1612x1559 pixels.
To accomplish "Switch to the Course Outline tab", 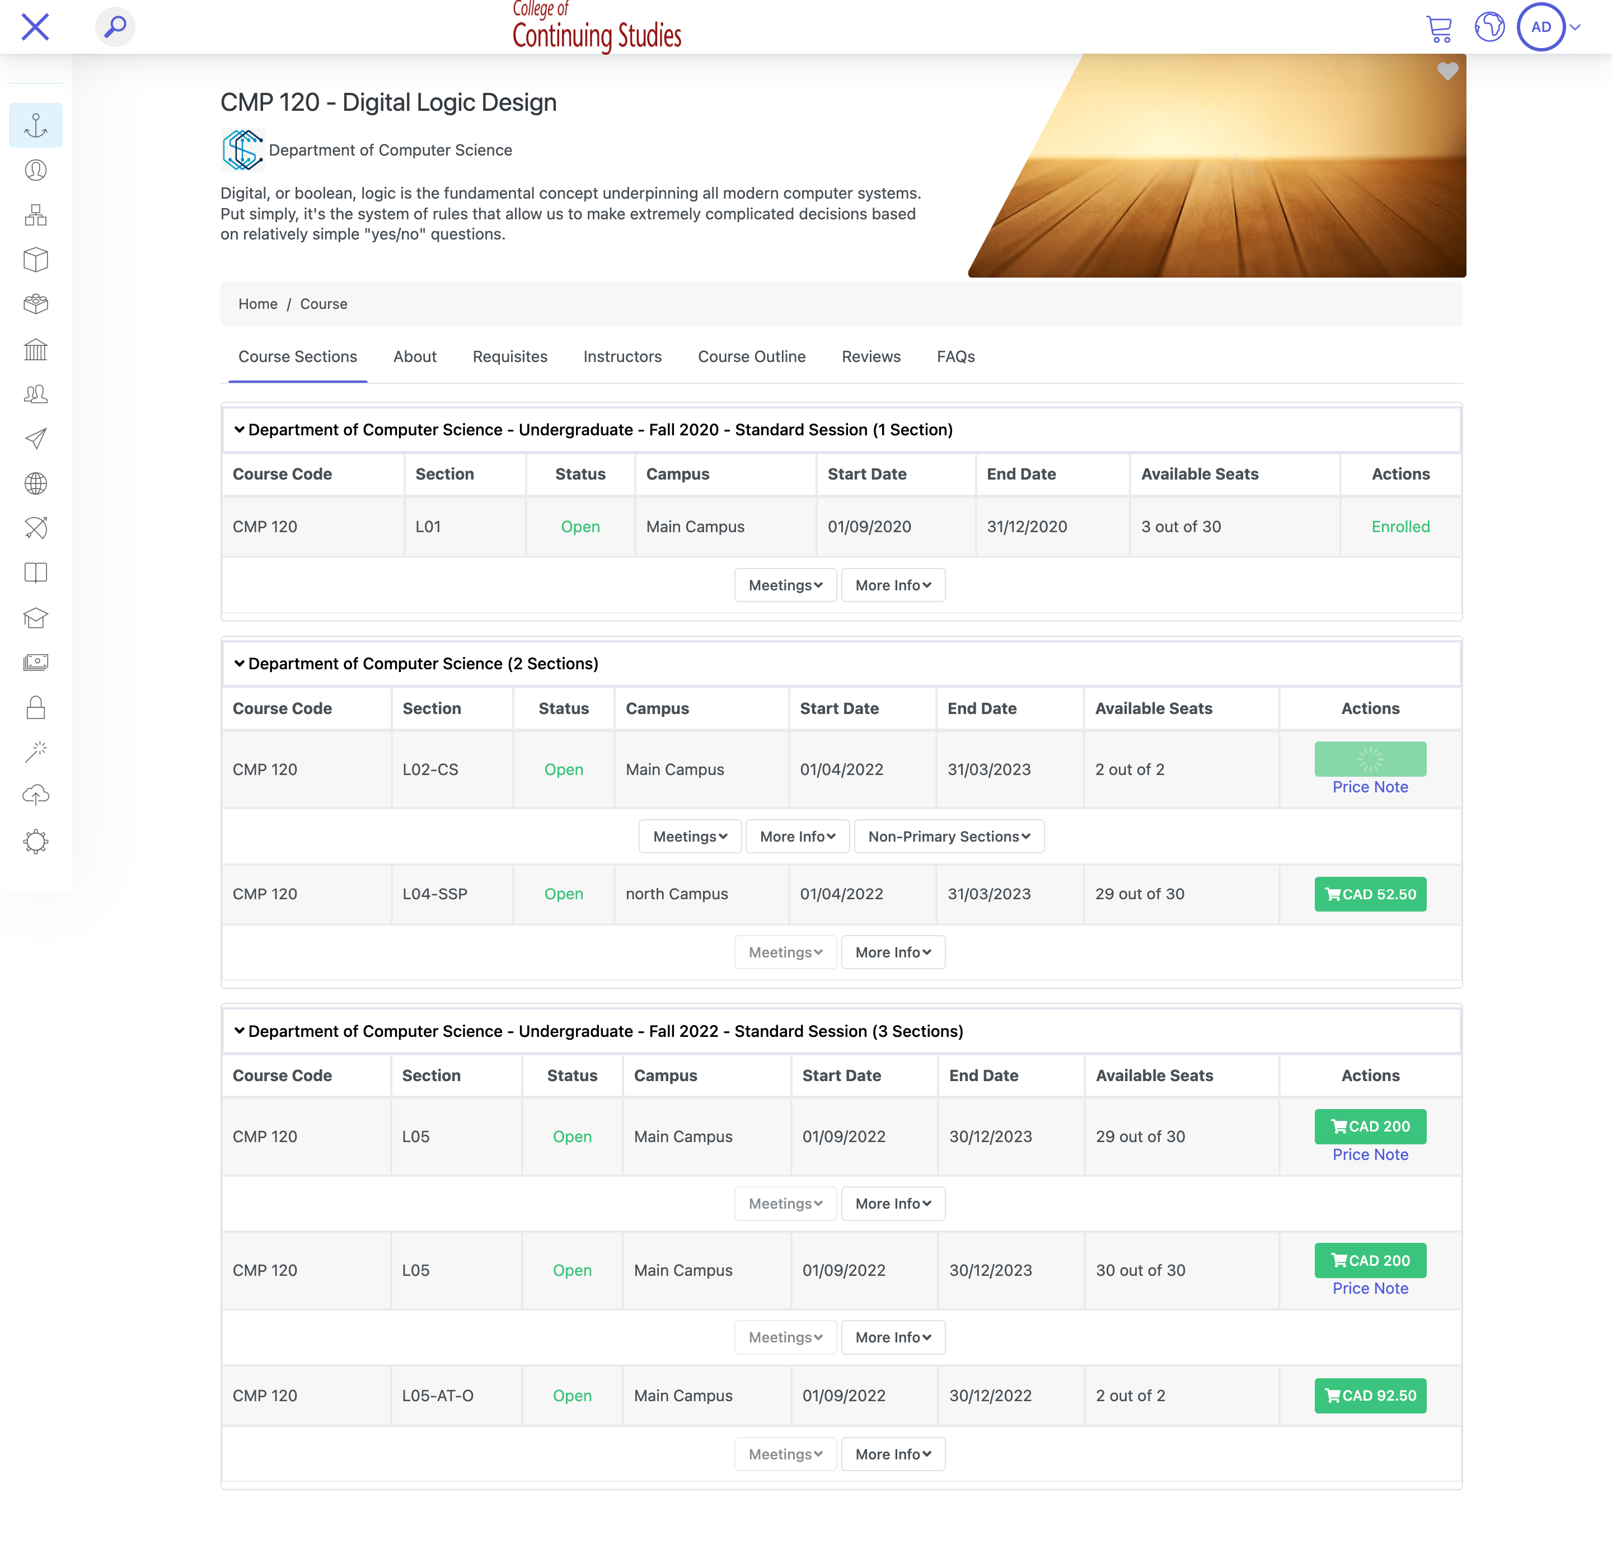I will [x=752, y=357].
